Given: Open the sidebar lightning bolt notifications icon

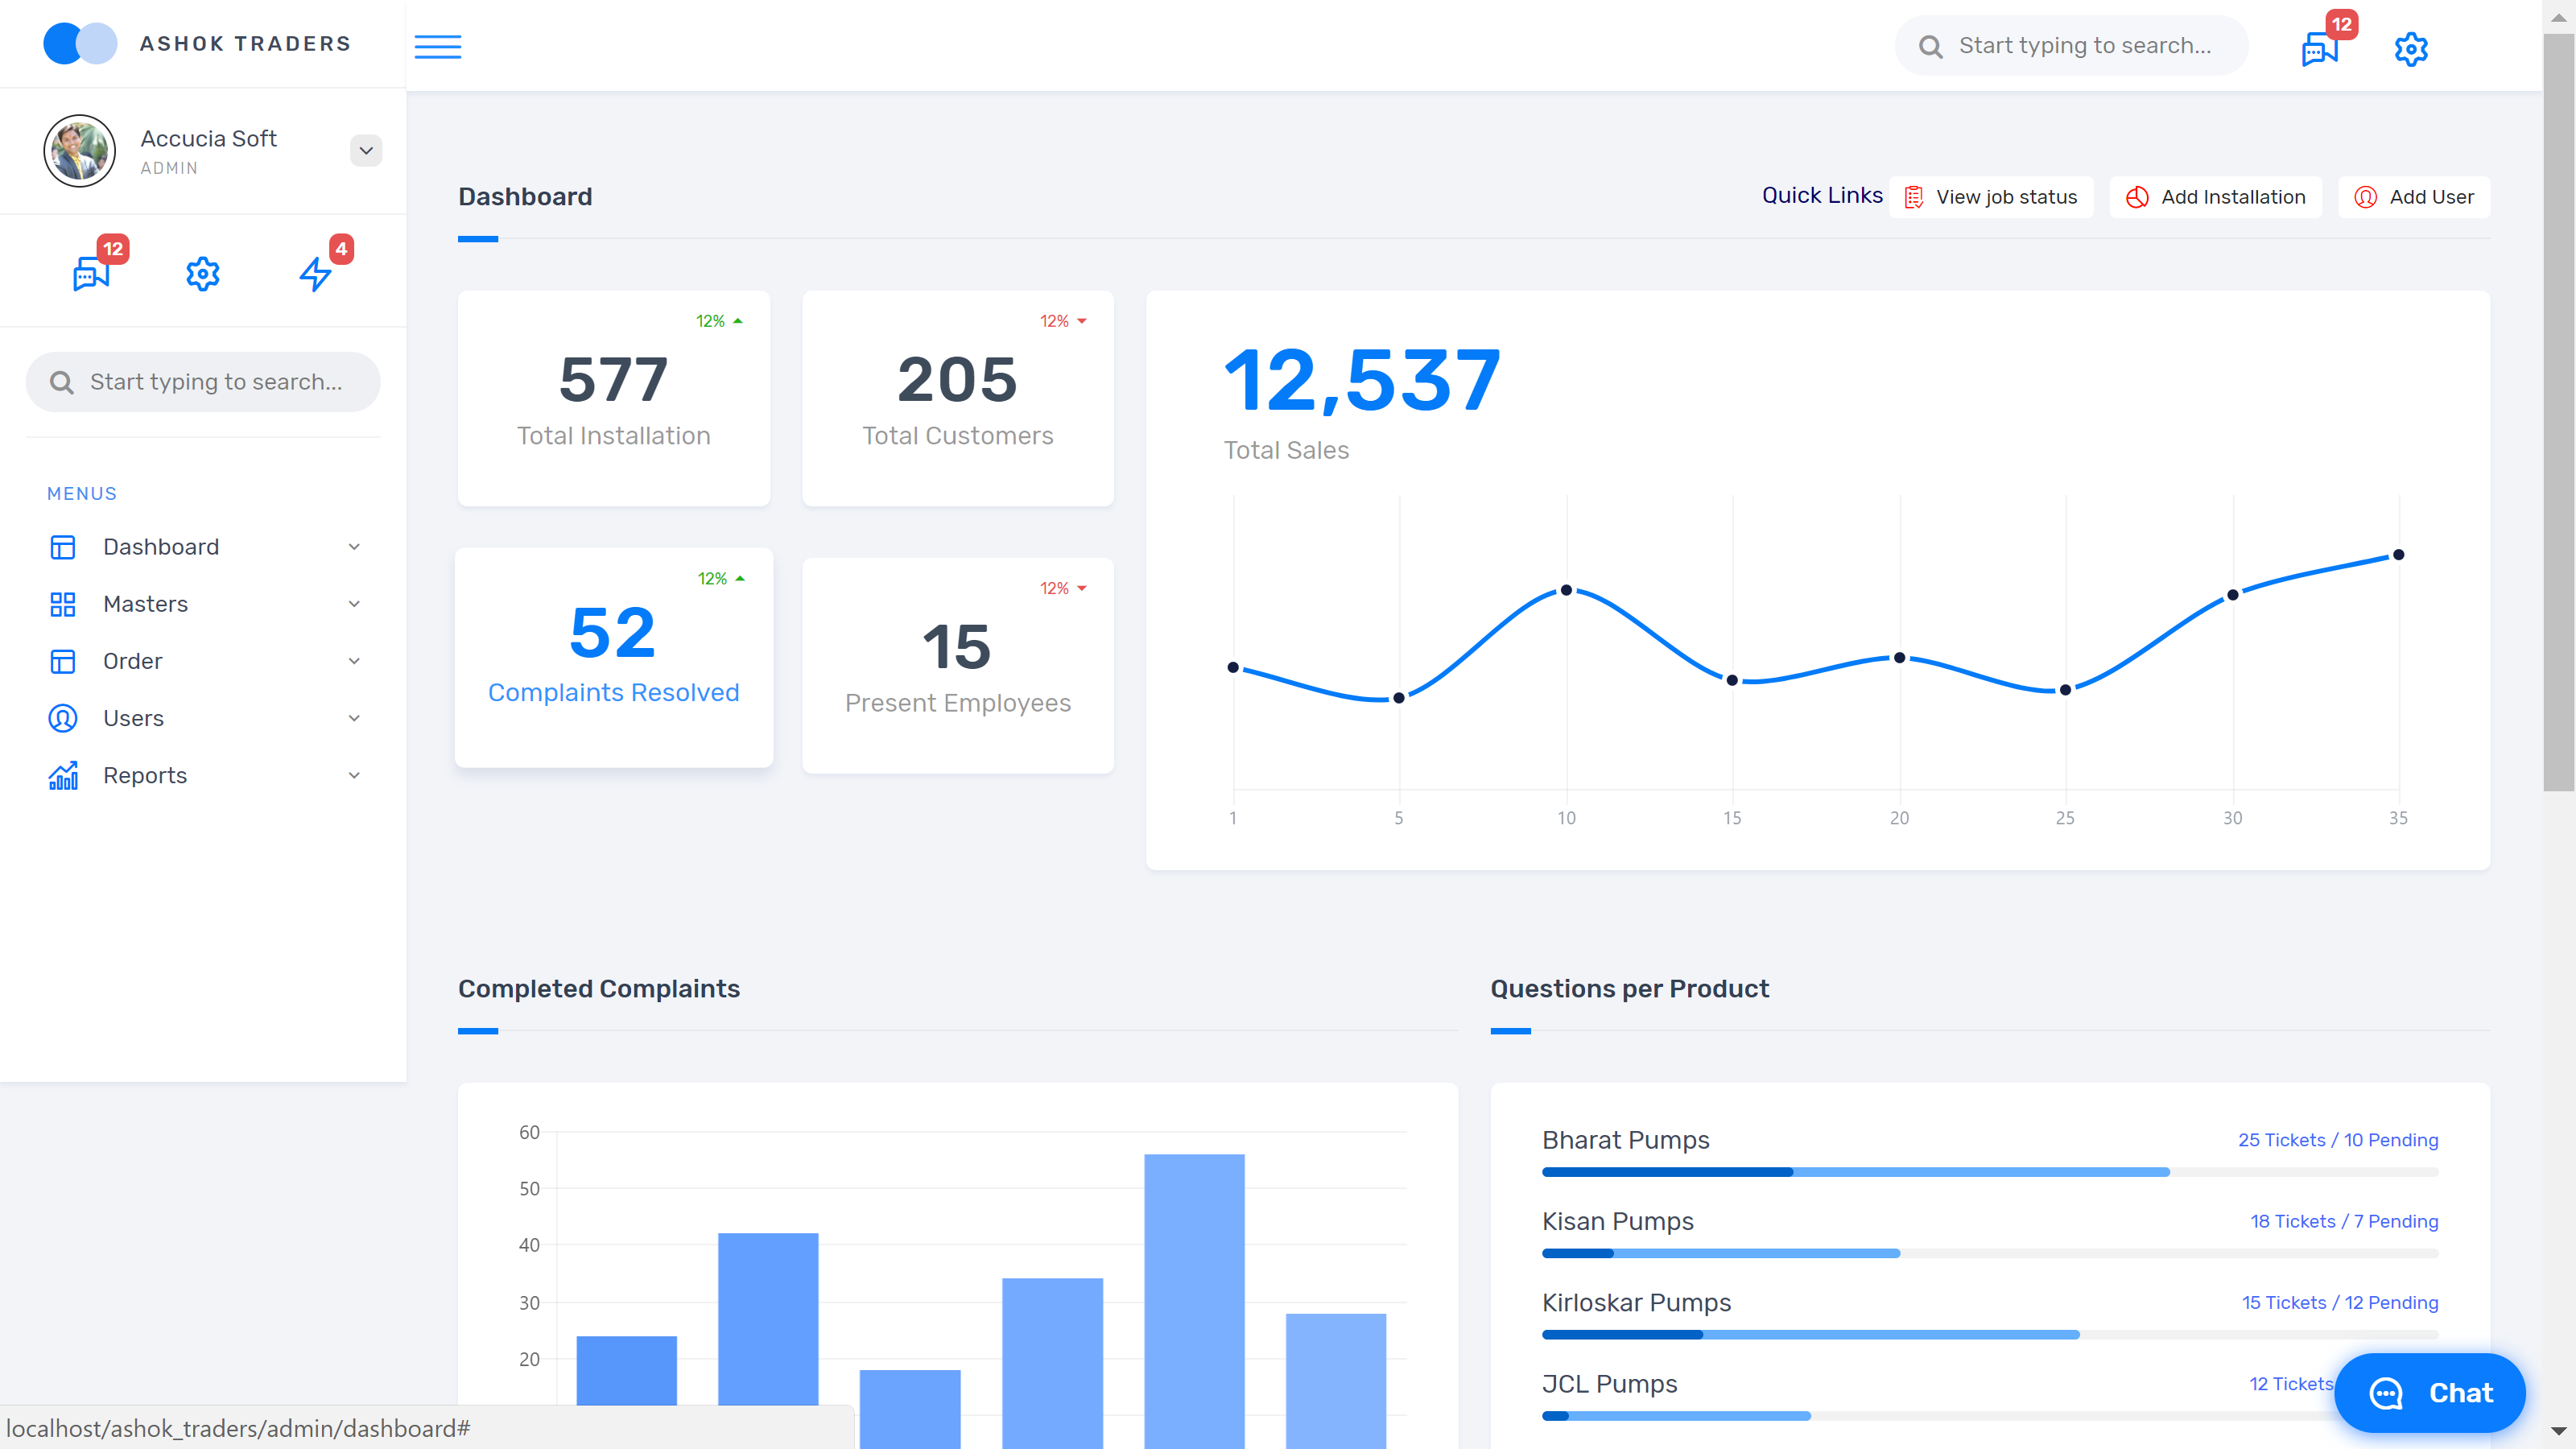Looking at the screenshot, I should (315, 273).
